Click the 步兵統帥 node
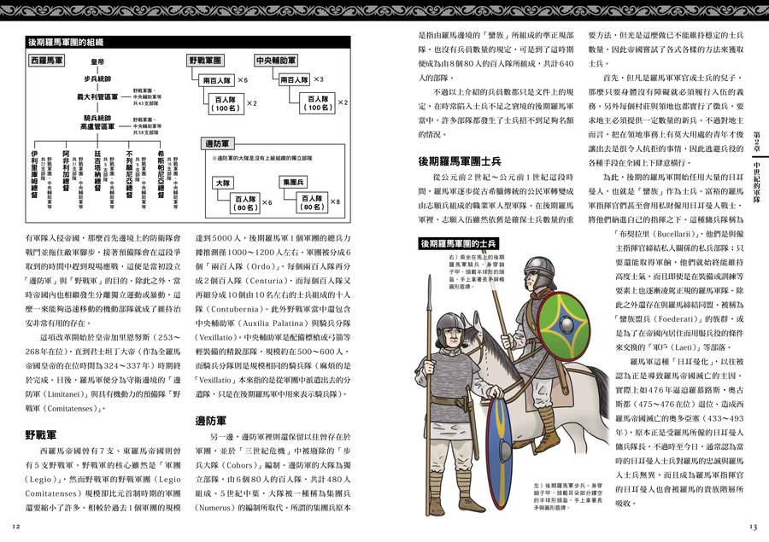 [97, 79]
